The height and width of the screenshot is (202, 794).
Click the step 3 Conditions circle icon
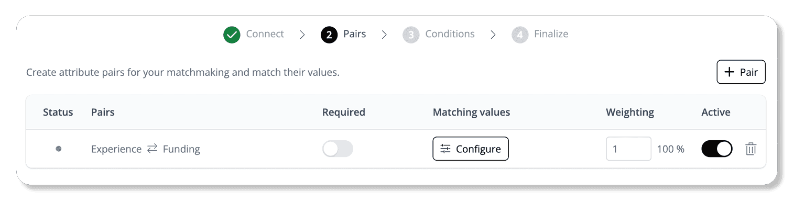[411, 35]
